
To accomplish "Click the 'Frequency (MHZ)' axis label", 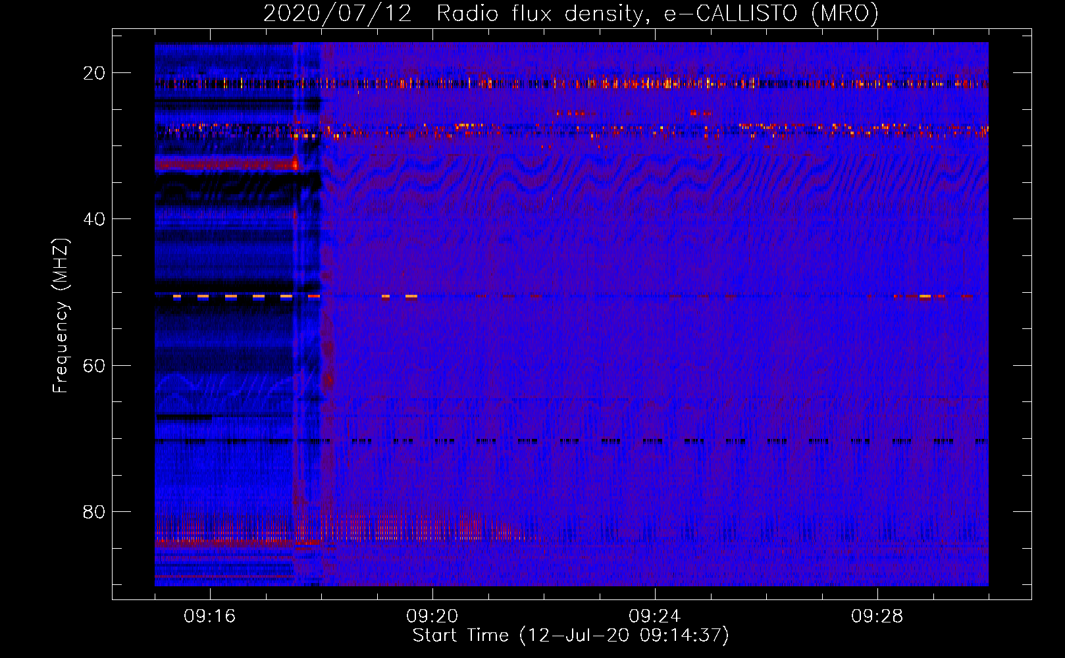I will click(x=61, y=316).
